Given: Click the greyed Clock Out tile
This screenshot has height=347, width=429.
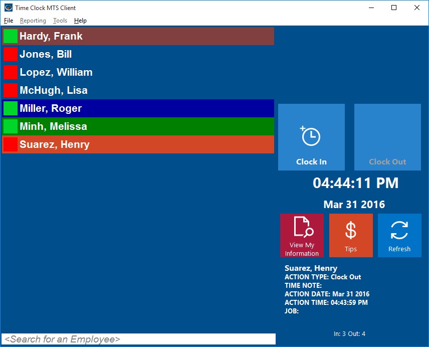Looking at the screenshot, I should pos(387,137).
